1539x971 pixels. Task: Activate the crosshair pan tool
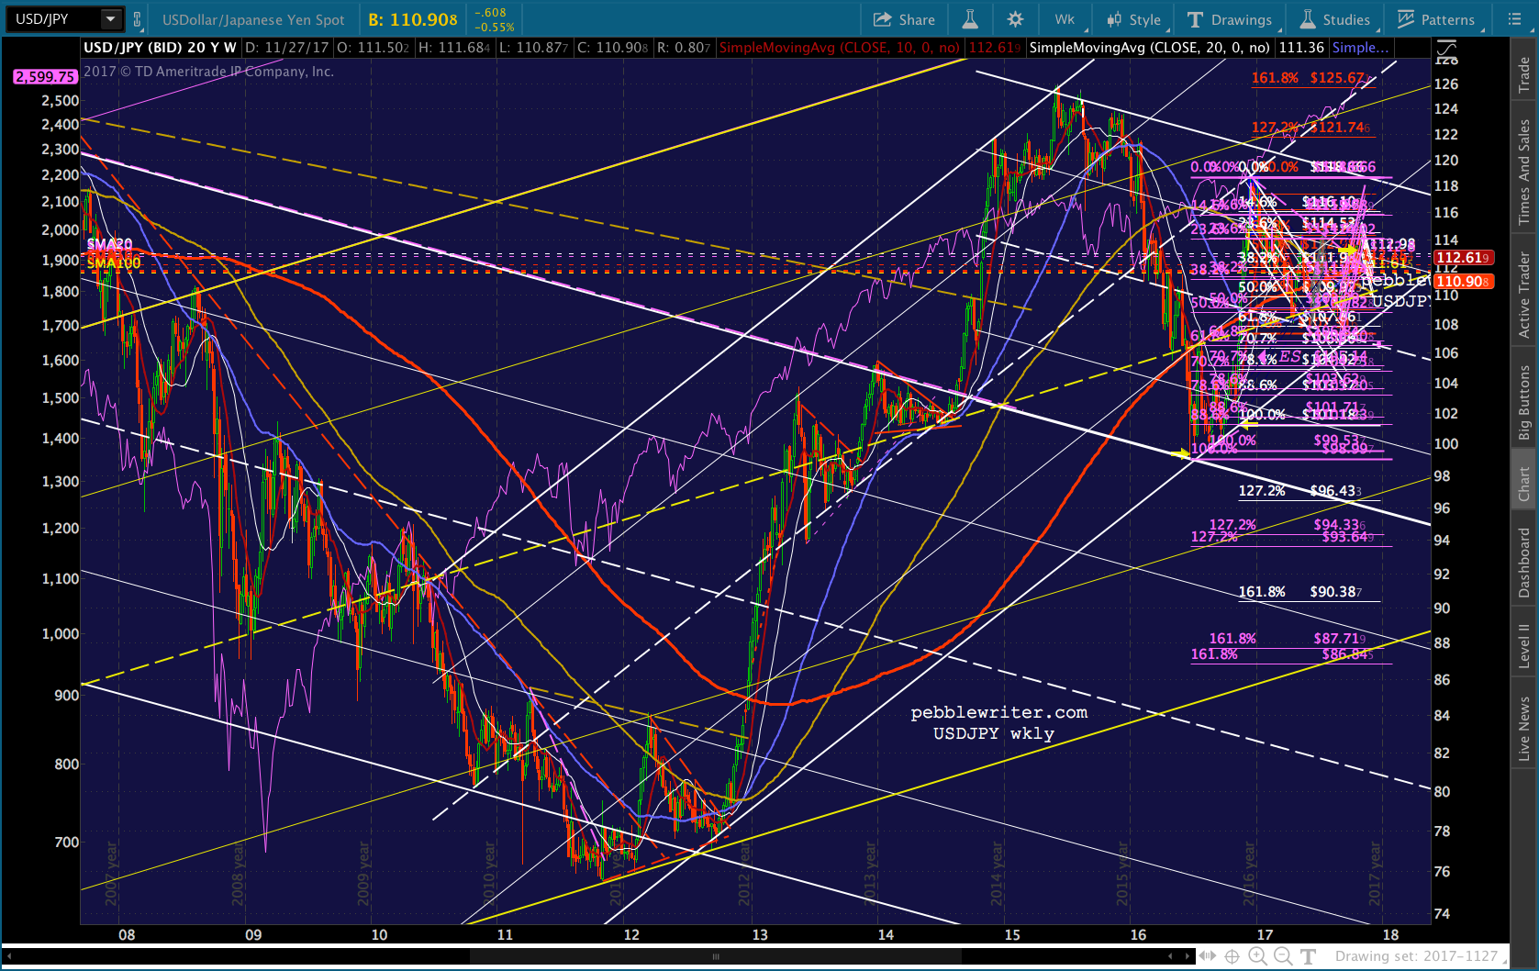tap(1232, 956)
